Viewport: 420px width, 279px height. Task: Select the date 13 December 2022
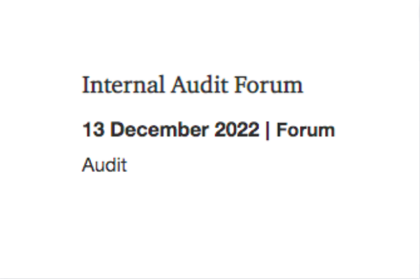point(170,130)
